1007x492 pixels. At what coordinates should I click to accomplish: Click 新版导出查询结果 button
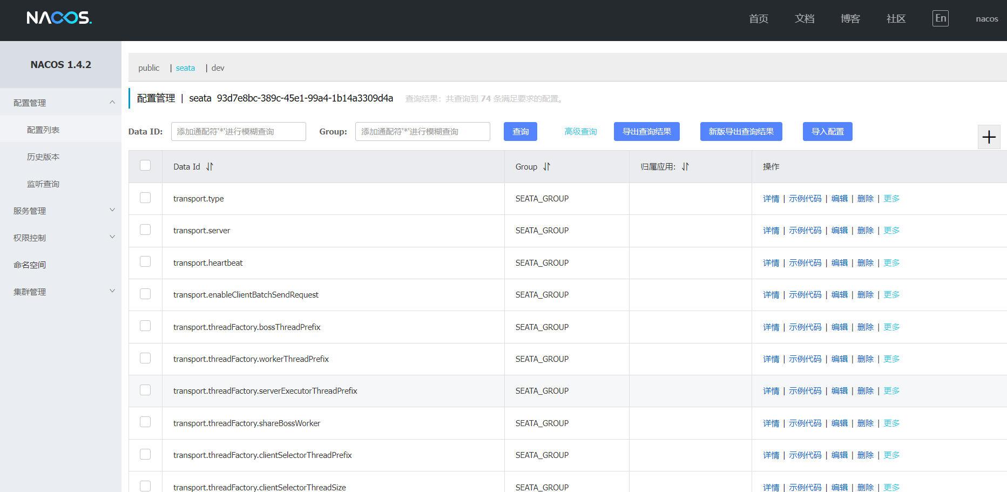pos(741,132)
